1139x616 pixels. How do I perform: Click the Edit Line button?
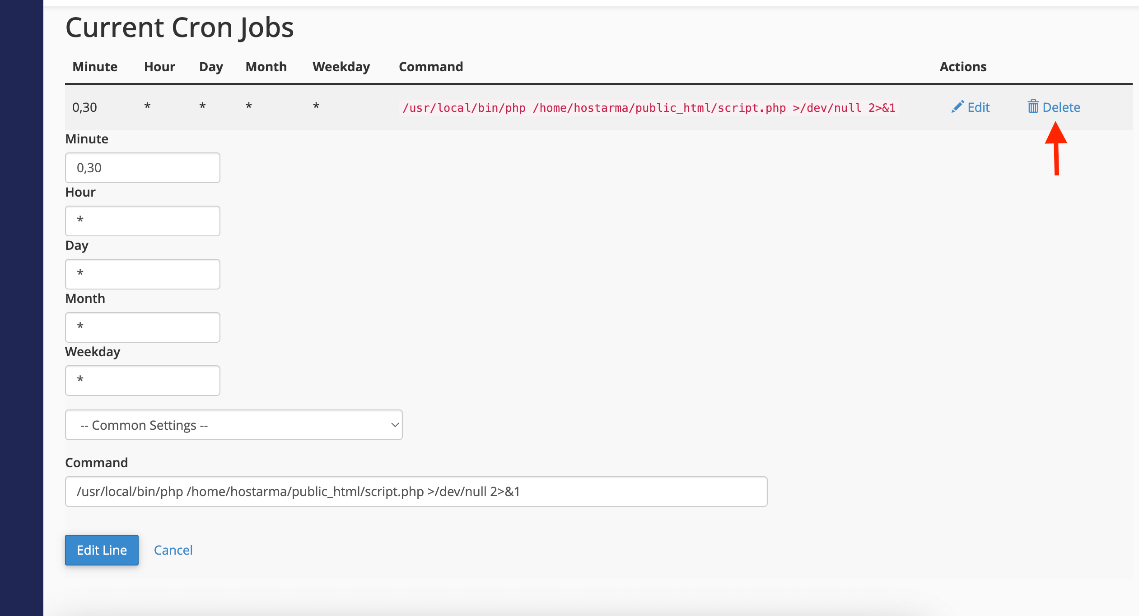click(x=102, y=550)
